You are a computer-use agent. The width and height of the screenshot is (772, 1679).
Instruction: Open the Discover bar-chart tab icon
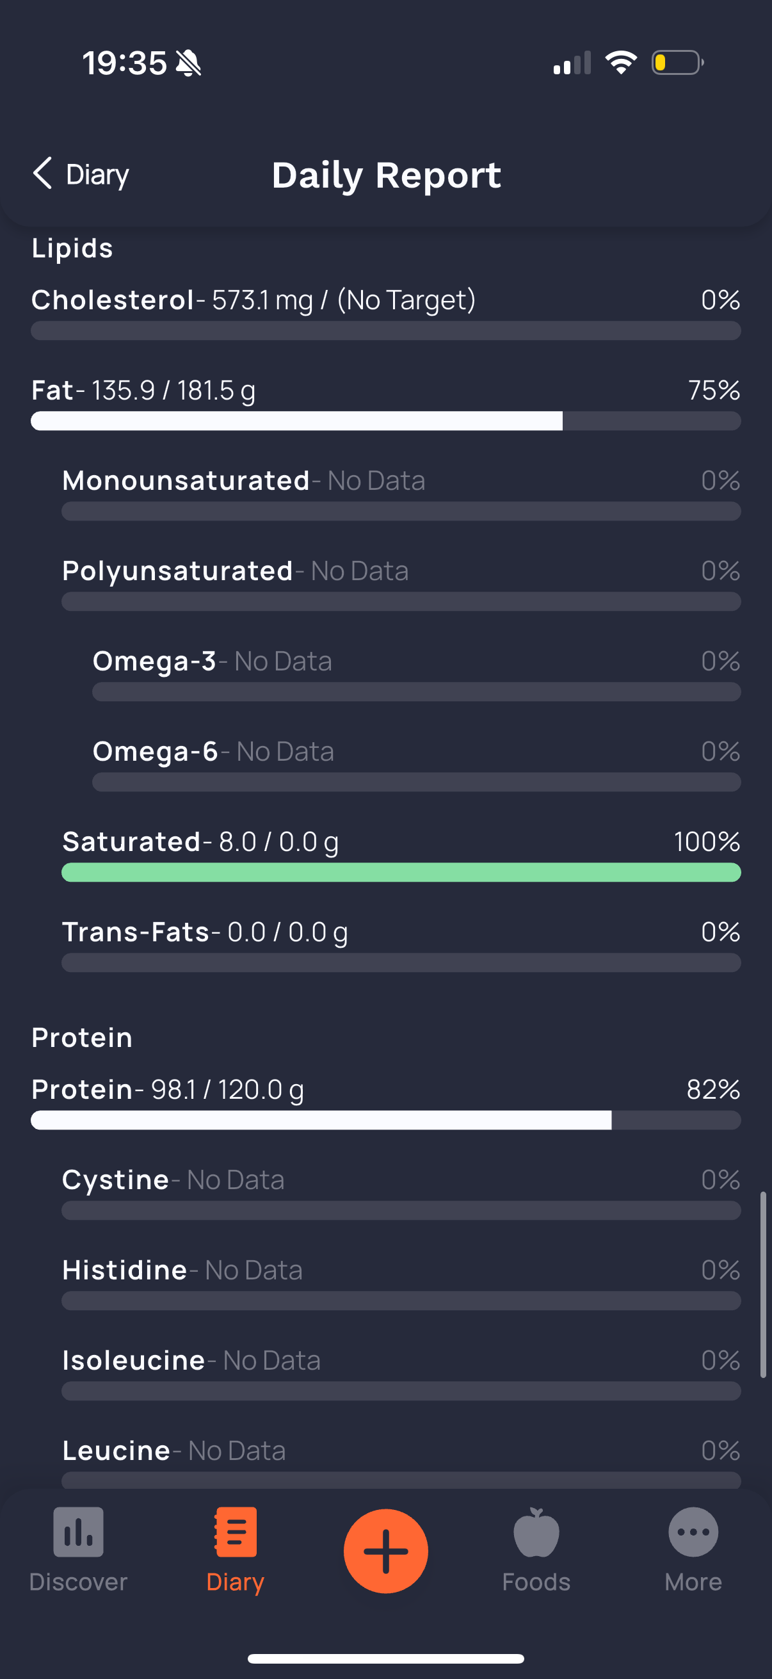coord(78,1532)
